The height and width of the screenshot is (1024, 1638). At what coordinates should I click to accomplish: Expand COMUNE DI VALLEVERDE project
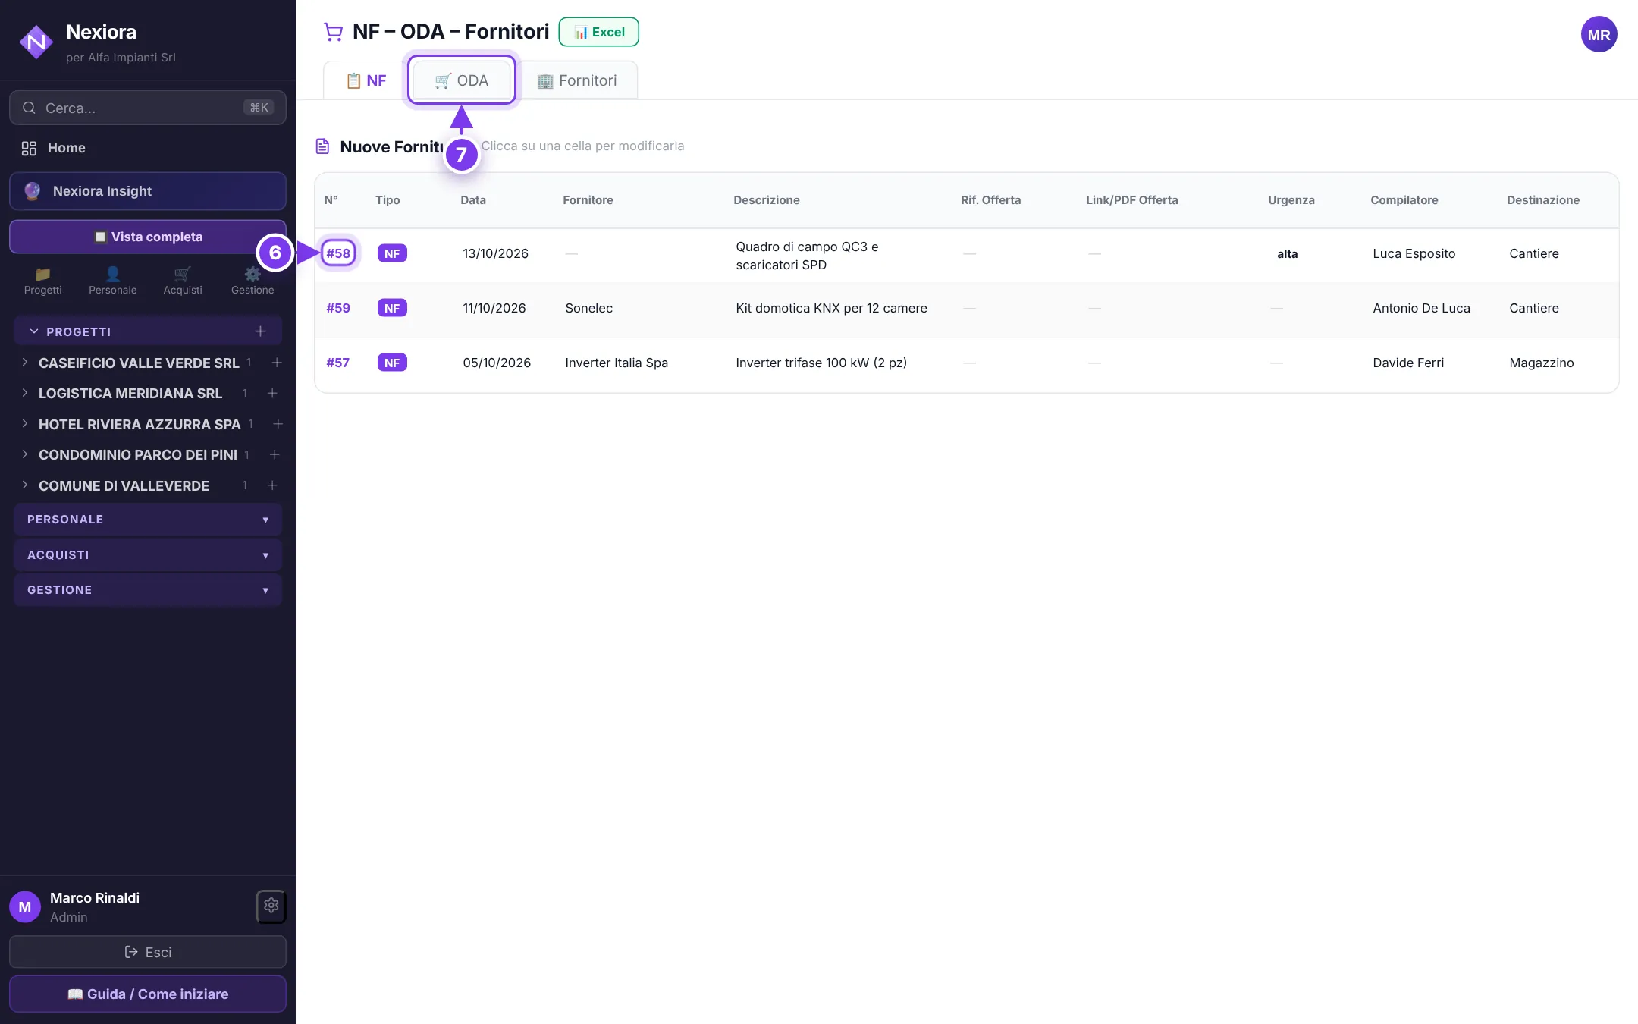(25, 485)
